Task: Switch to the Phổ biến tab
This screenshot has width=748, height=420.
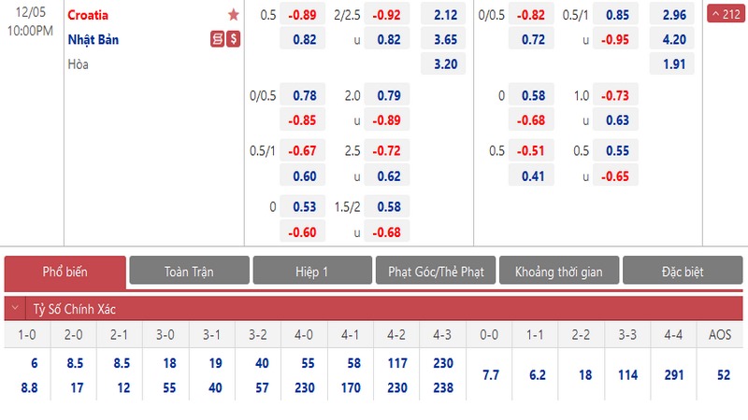Action: coord(65,272)
